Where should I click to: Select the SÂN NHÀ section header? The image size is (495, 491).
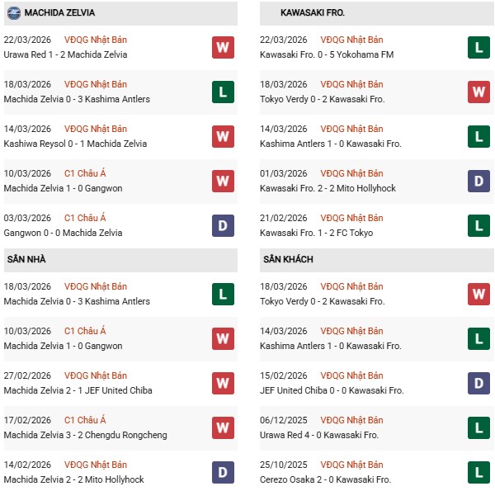(x=26, y=259)
